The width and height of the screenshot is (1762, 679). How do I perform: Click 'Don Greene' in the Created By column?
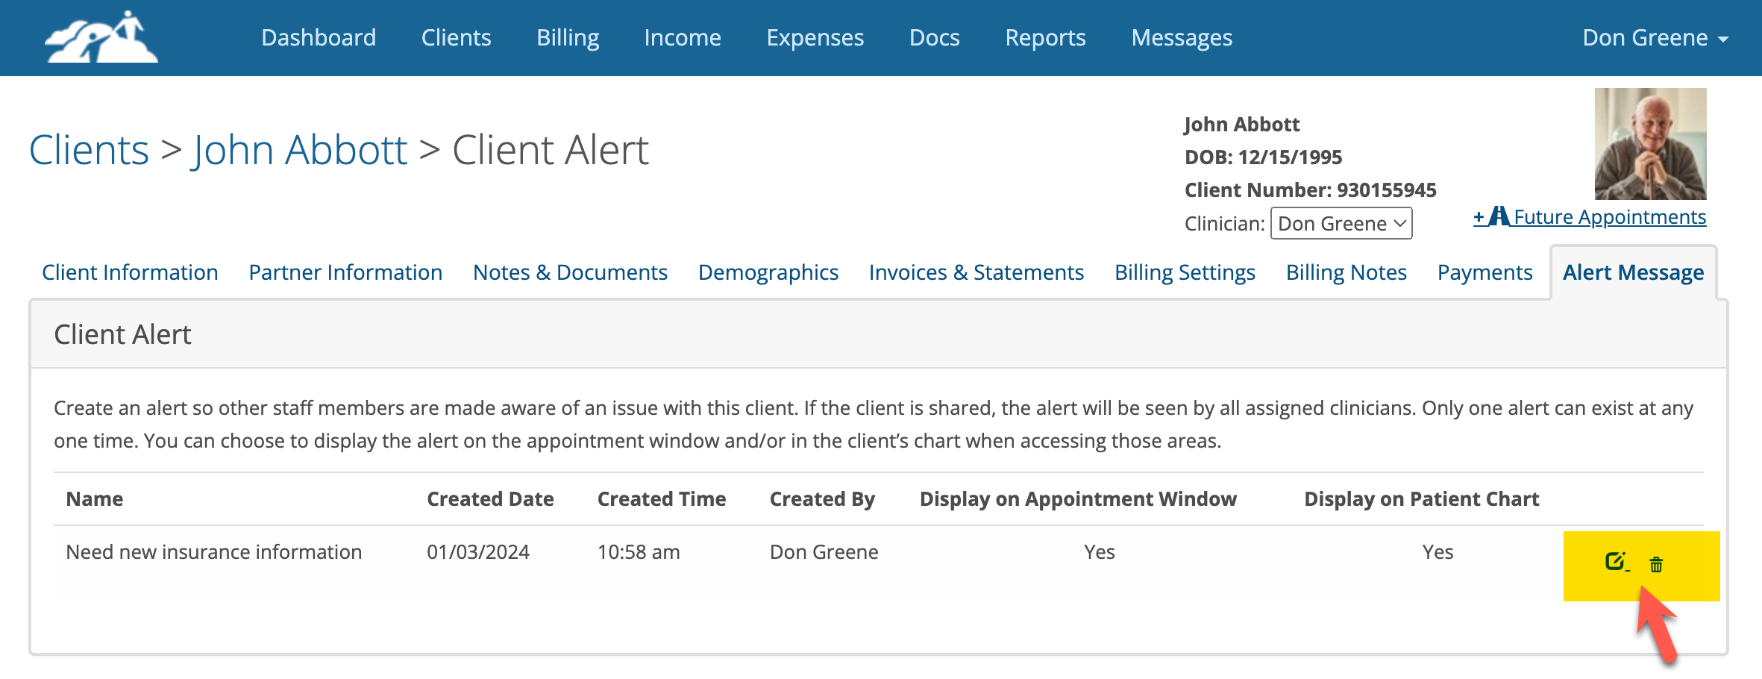824,552
